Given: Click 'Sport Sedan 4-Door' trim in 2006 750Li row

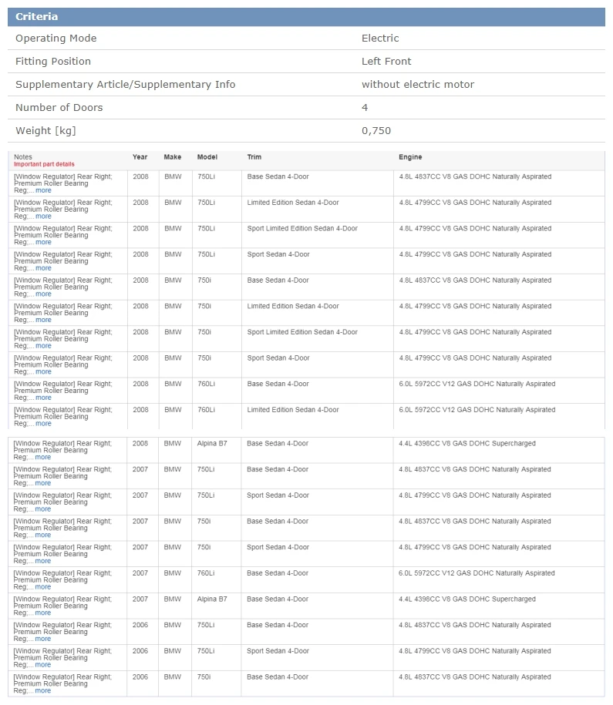Looking at the screenshot, I should click(x=278, y=650).
